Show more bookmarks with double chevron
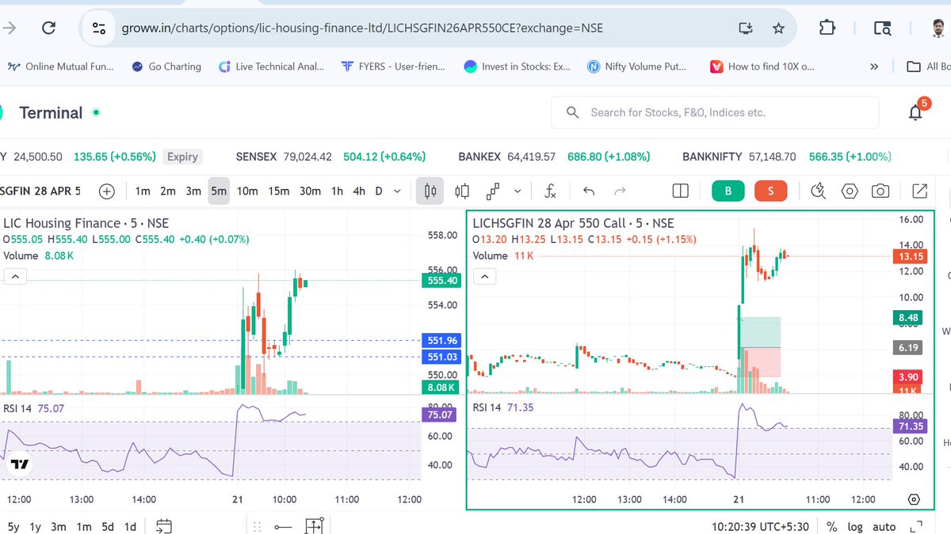This screenshot has height=534, width=951. (x=874, y=66)
